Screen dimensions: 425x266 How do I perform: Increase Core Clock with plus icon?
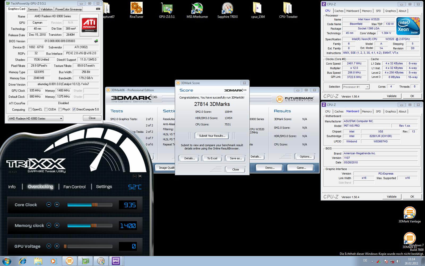(x=57, y=205)
